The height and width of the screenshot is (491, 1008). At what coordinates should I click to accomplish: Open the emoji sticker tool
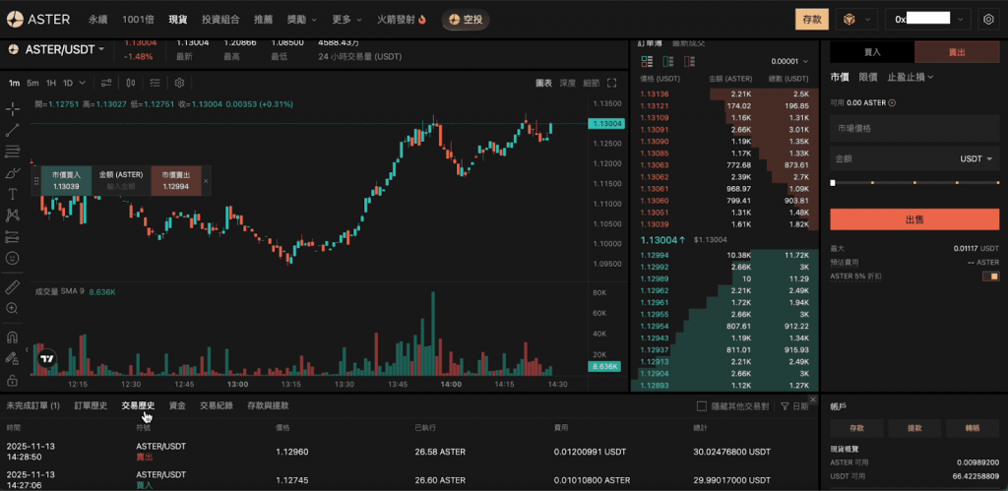click(12, 258)
